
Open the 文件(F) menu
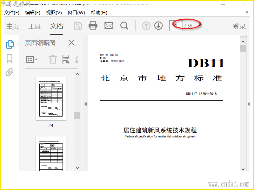point(12,12)
